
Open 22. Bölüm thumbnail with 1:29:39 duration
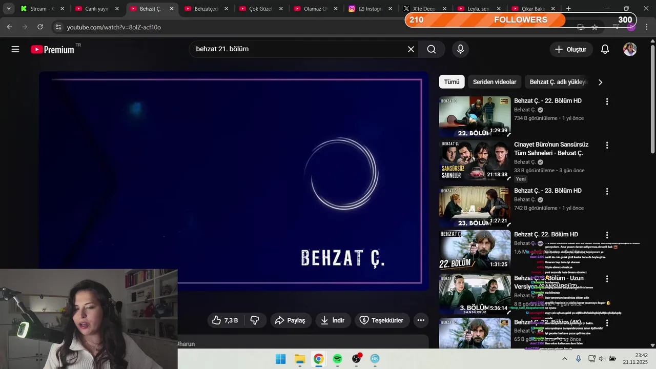475,116
